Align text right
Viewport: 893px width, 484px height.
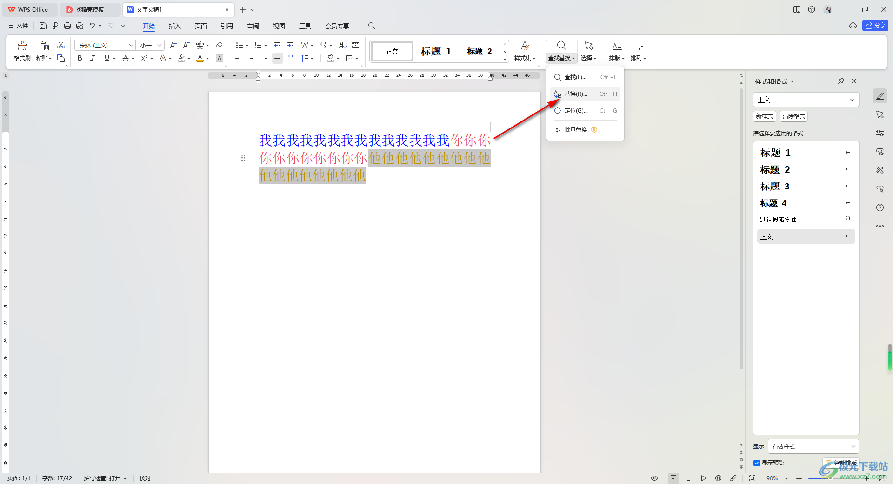pyautogui.click(x=264, y=58)
